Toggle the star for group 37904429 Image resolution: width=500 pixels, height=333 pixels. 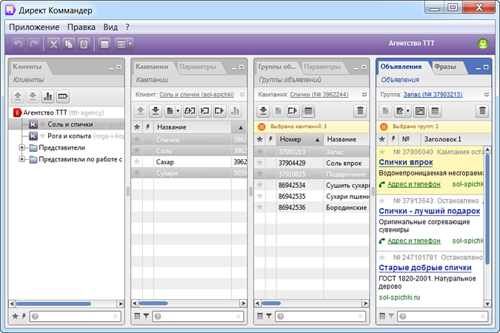(x=259, y=163)
